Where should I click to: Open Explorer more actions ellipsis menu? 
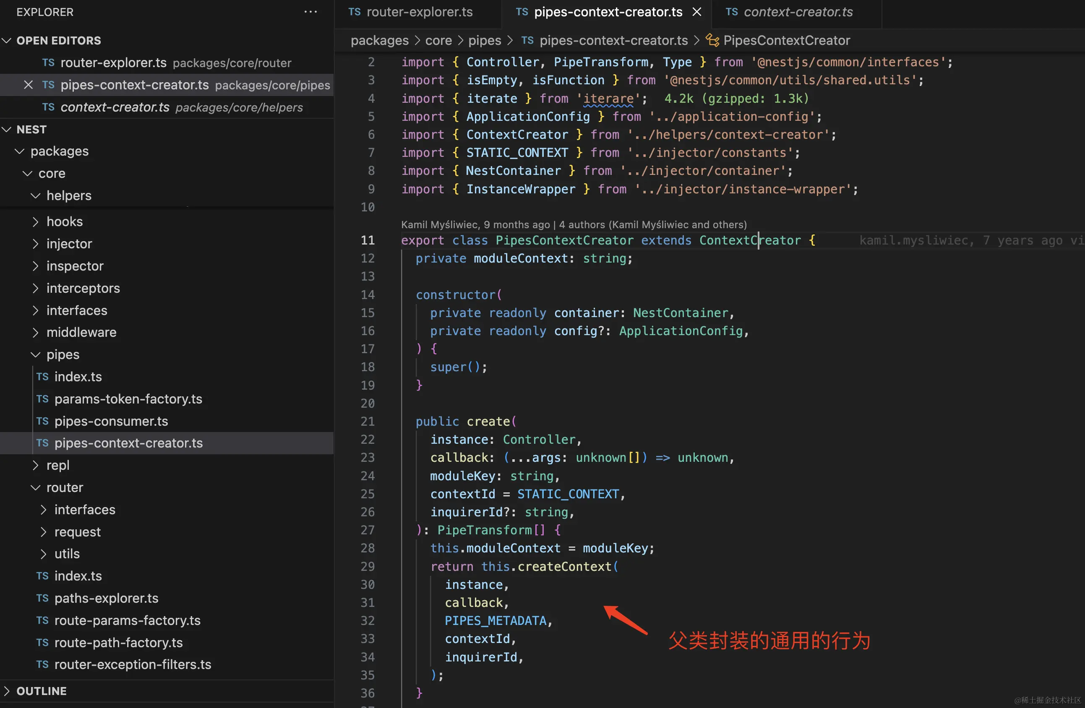(x=310, y=12)
